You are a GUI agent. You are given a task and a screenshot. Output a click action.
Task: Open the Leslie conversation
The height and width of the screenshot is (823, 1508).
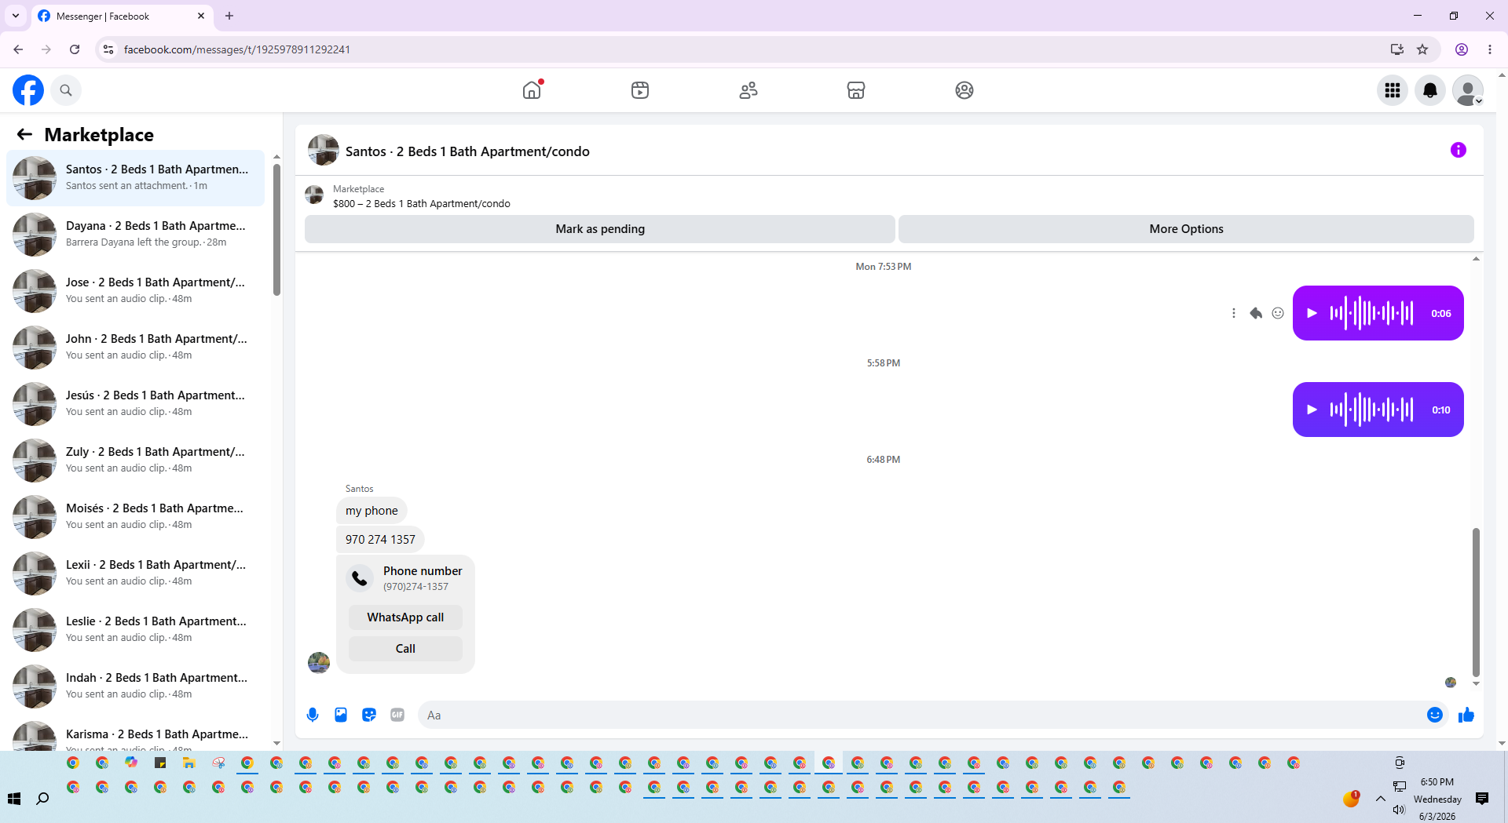(x=135, y=629)
